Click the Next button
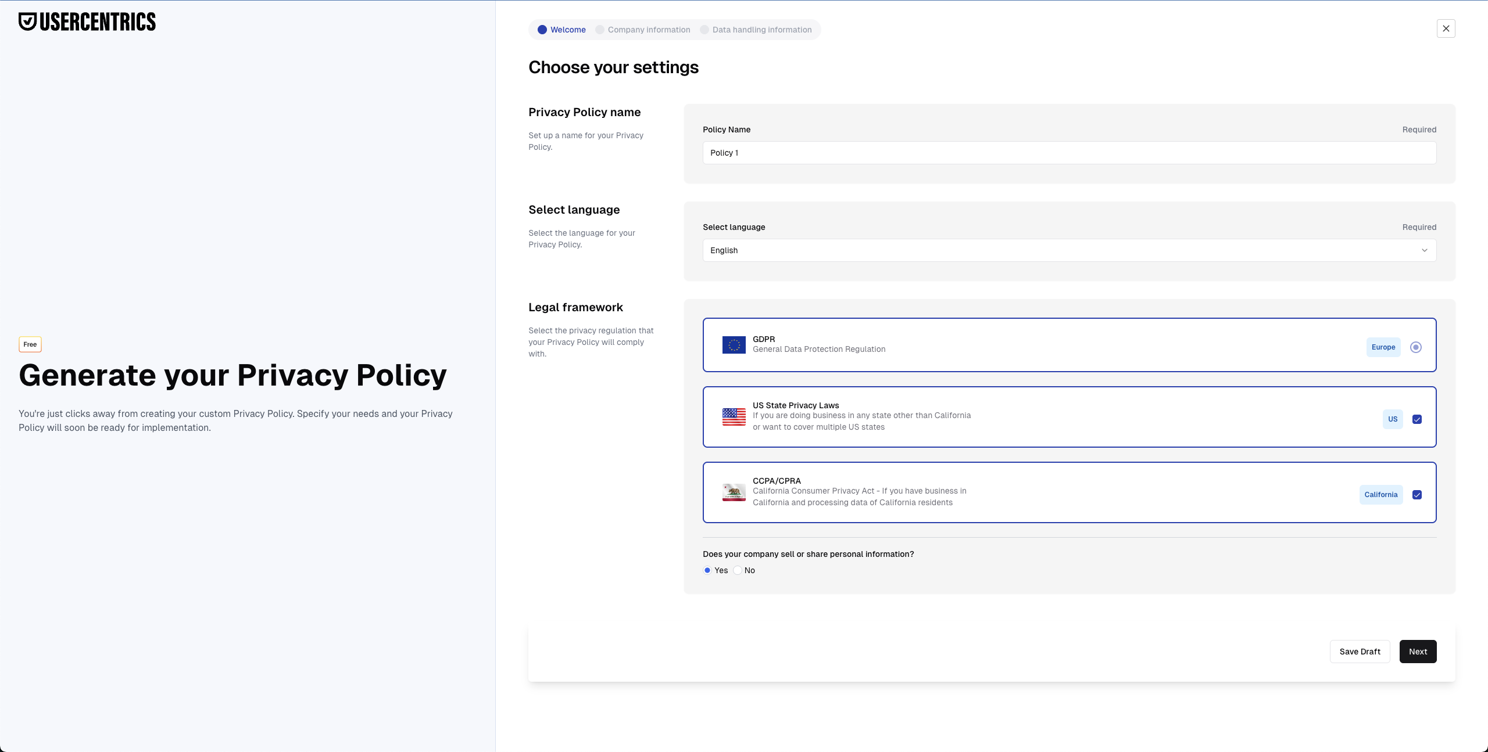Viewport: 1488px width, 752px height. [1418, 652]
